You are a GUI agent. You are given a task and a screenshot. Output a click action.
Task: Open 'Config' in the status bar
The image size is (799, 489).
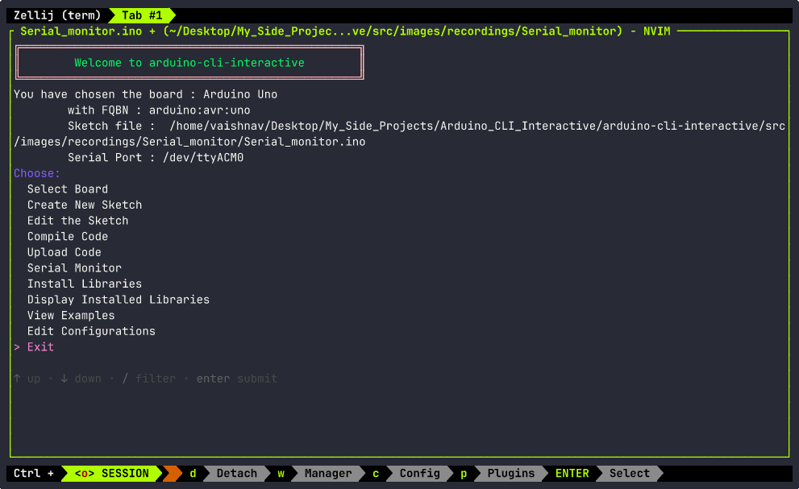pyautogui.click(x=420, y=473)
